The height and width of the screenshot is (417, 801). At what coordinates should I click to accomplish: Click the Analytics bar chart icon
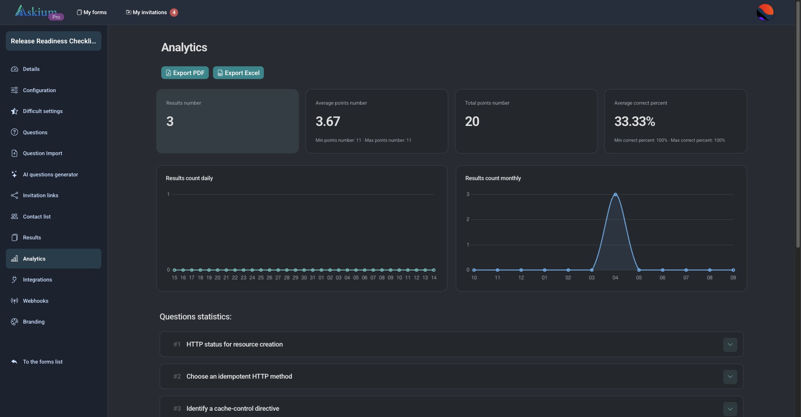tap(15, 259)
